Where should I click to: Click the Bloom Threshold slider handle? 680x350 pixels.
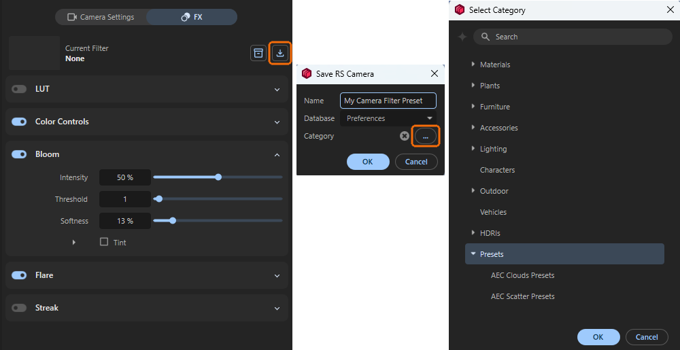coord(158,199)
